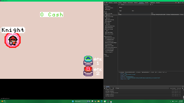Image resolution: width=184 pixels, height=103 pixels.
Task: Open Microsoft Edge from taskbar
Action: point(102,101)
